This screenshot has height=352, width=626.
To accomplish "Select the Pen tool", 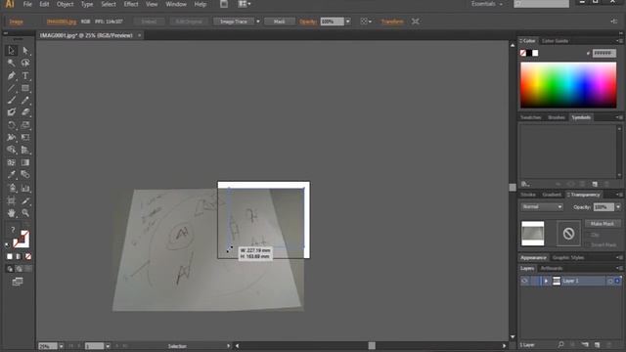I will click(11, 75).
